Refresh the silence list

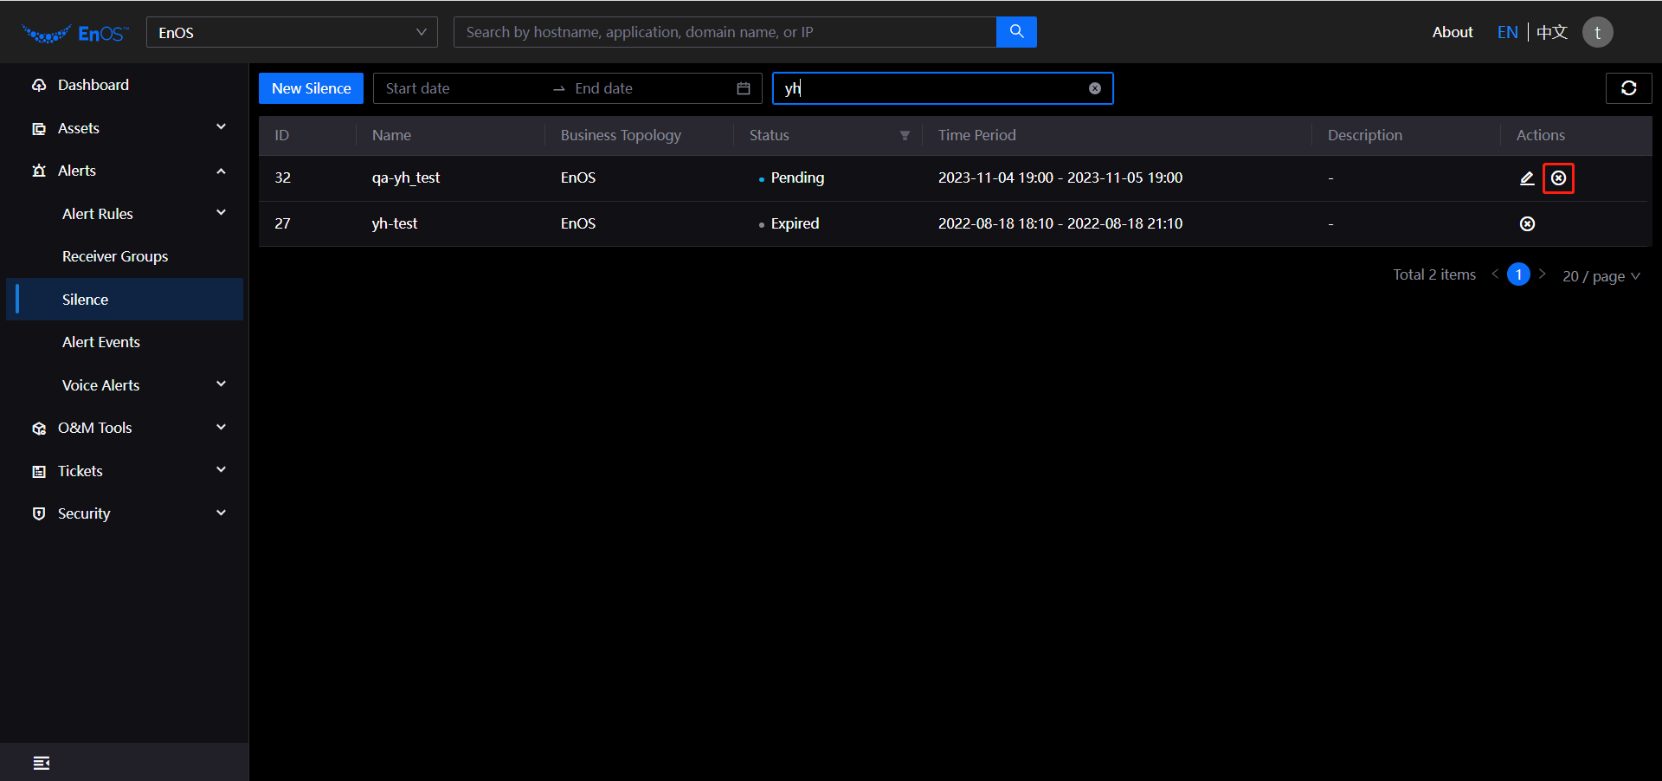[x=1628, y=88]
